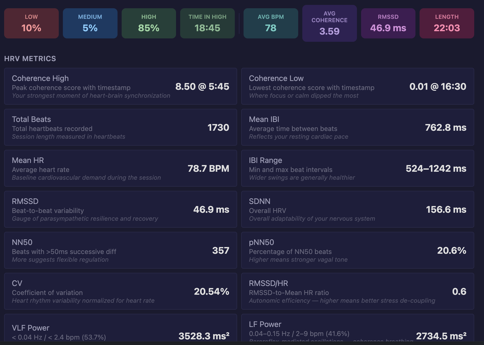484x345 pixels.
Task: Select the value 524–1242 ms
Action: point(436,168)
